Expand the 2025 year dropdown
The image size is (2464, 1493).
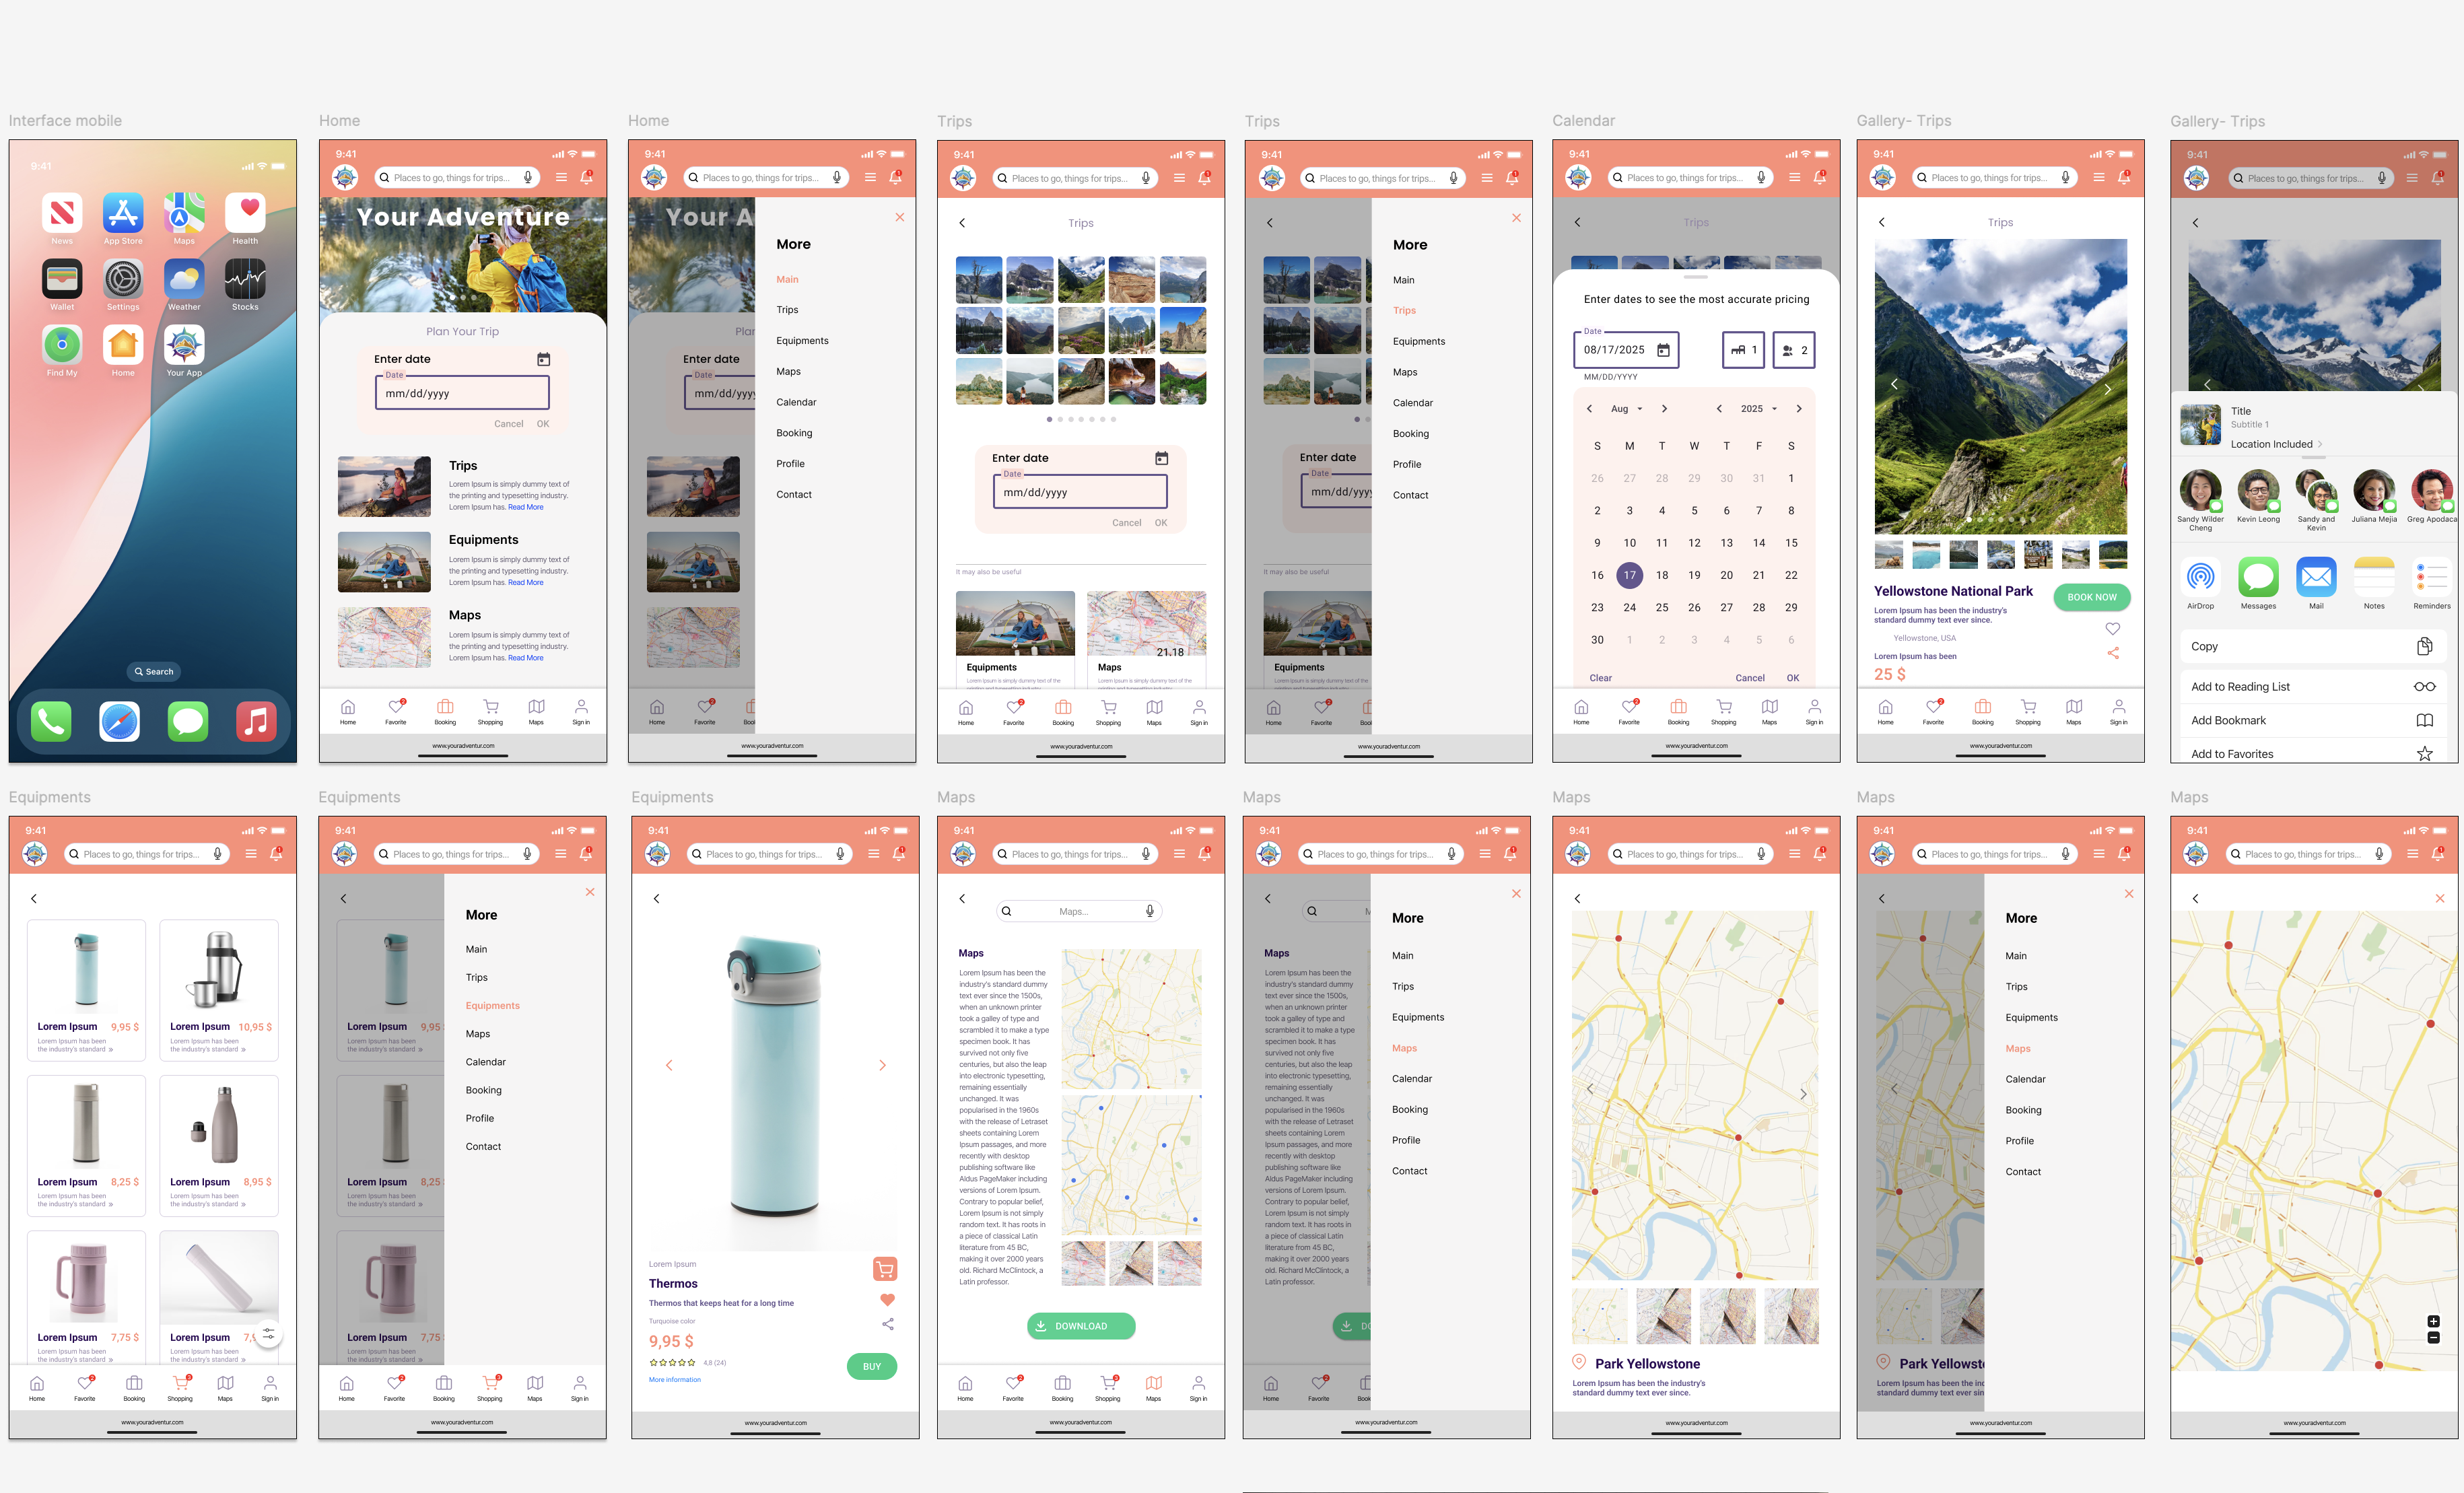(1758, 408)
